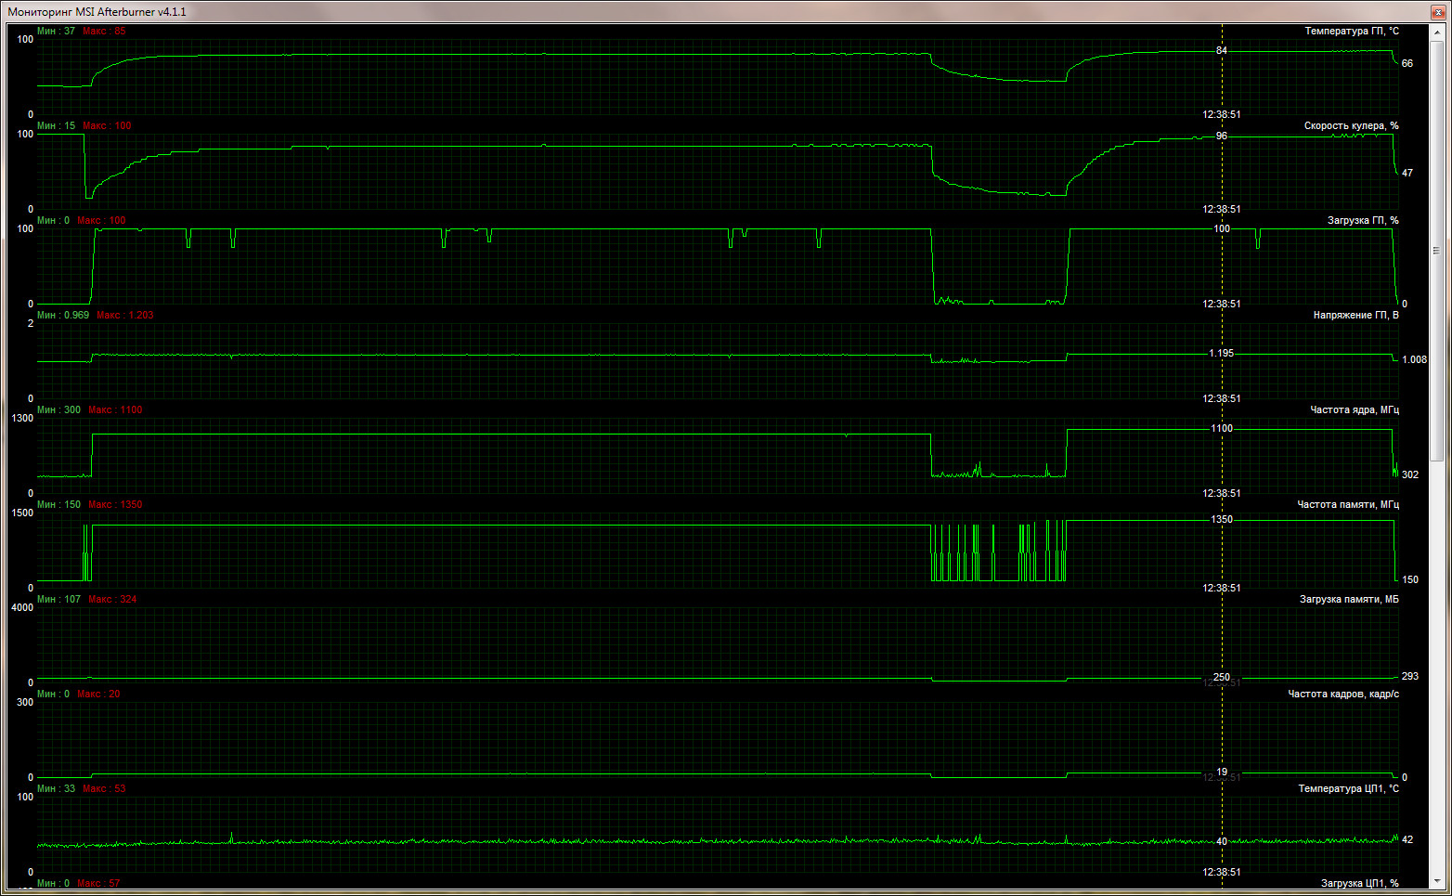Select the 'Загрузка памяти, МБ' graph title
The height and width of the screenshot is (896, 1452).
coord(1349,600)
